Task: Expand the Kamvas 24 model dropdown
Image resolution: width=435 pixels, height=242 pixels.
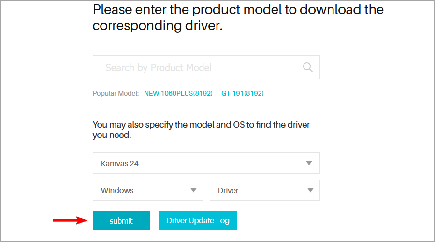Action: coord(206,163)
